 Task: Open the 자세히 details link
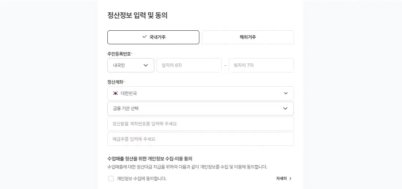(x=284, y=178)
